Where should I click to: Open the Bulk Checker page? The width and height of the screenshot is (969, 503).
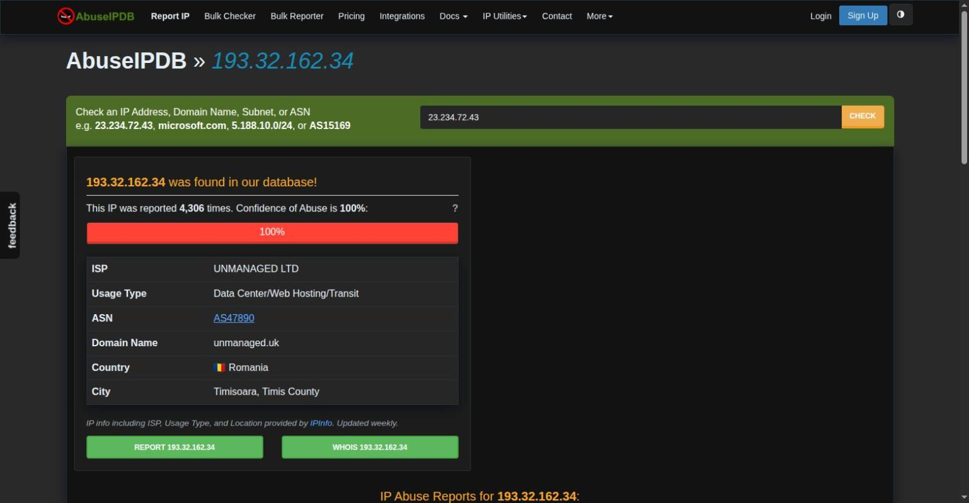point(230,16)
